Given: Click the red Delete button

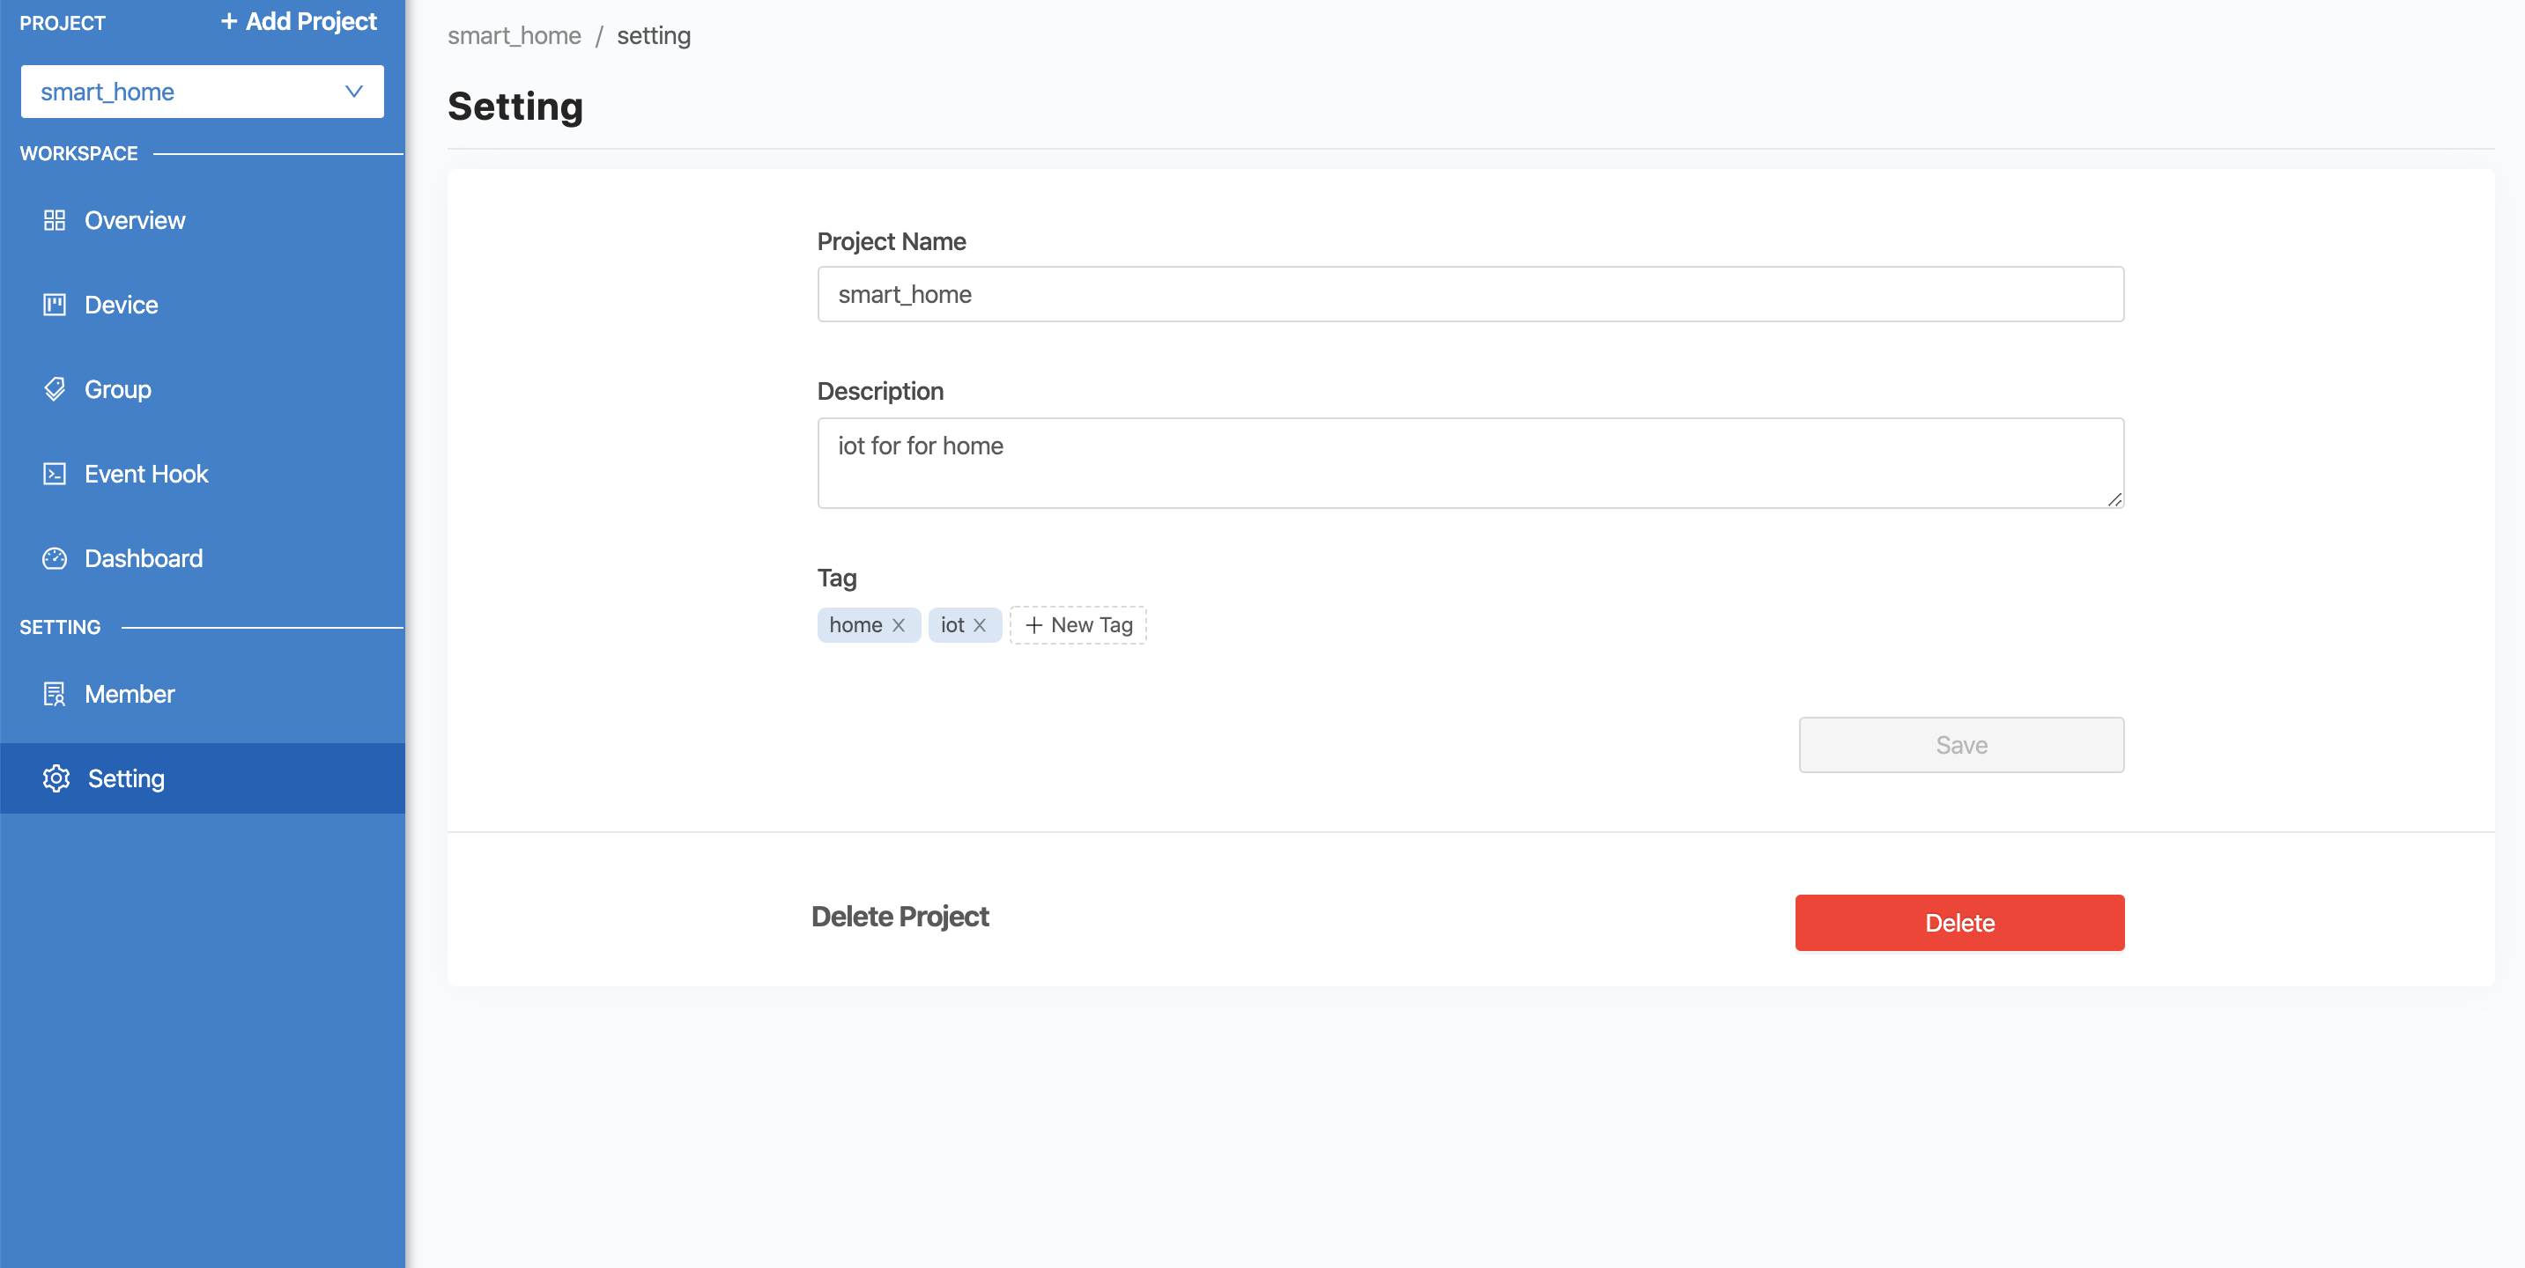Looking at the screenshot, I should tap(1960, 923).
